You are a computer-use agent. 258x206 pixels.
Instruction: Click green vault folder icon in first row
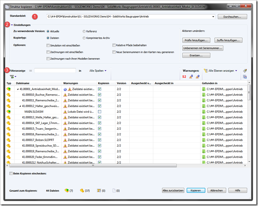204,89
